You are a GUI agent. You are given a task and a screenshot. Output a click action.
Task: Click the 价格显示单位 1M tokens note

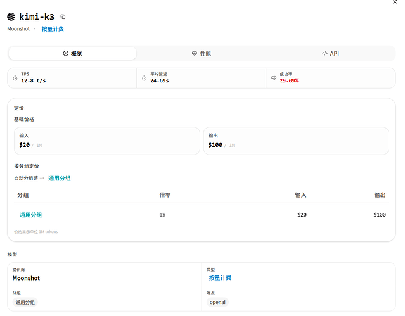click(35, 232)
